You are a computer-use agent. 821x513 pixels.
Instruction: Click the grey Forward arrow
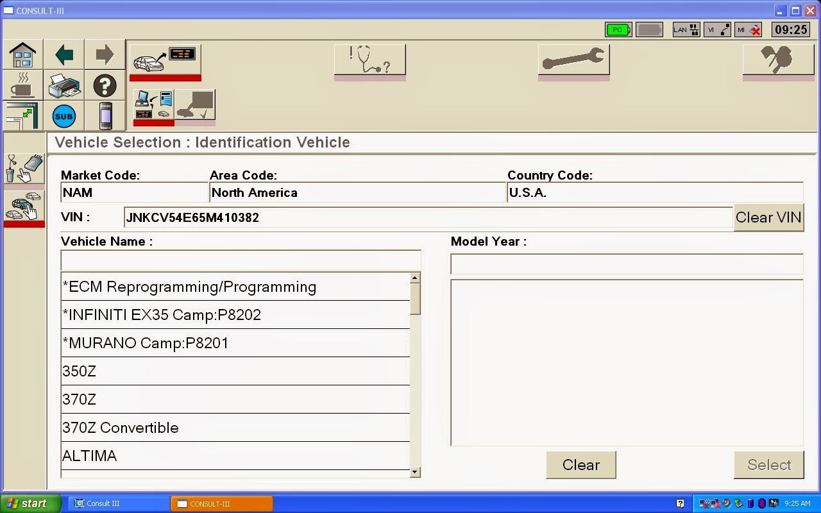(x=105, y=55)
